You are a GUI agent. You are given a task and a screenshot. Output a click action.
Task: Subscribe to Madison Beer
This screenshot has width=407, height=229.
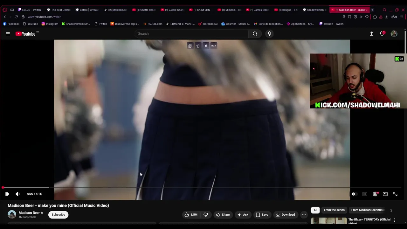click(x=58, y=215)
